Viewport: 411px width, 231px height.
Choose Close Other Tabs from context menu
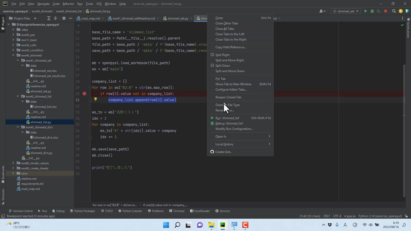pos(227,23)
